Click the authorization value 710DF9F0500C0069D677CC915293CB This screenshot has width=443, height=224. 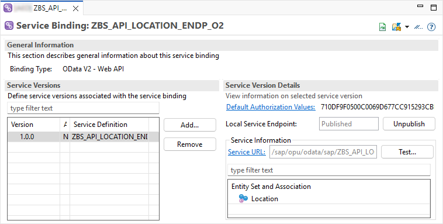pos(377,107)
